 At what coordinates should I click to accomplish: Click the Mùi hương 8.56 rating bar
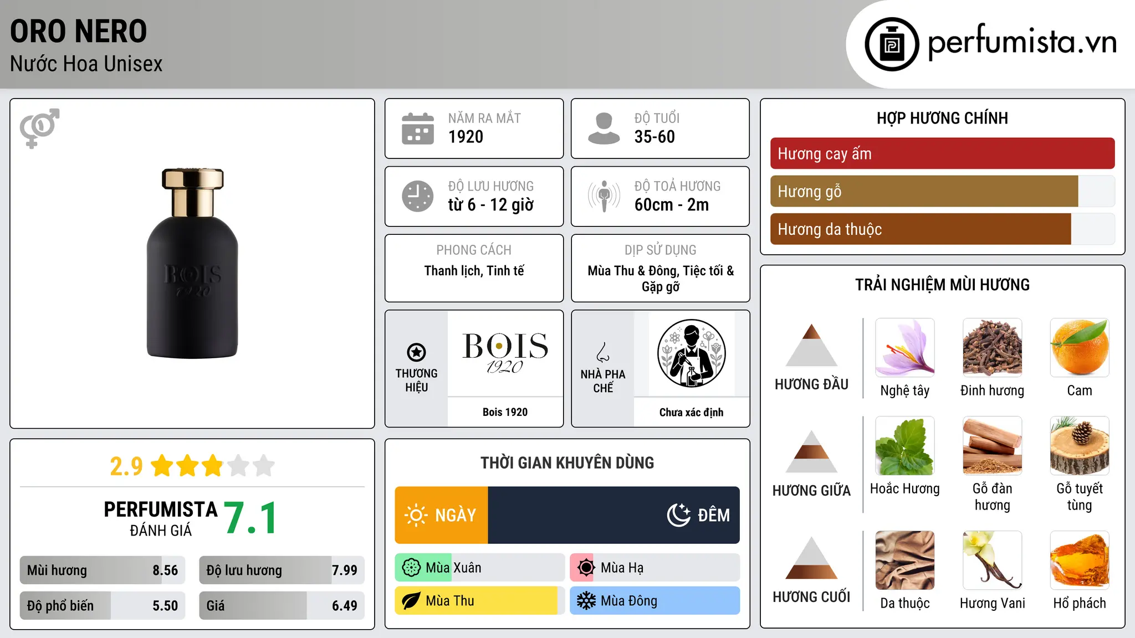(x=103, y=570)
